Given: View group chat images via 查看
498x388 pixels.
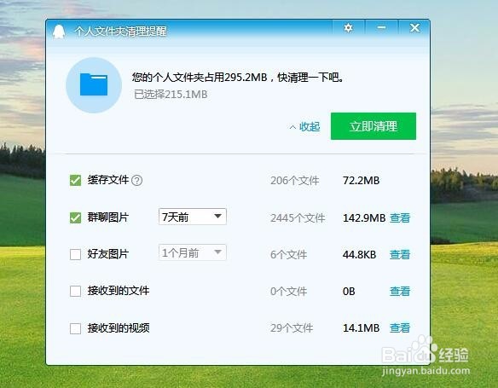Looking at the screenshot, I should [400, 217].
